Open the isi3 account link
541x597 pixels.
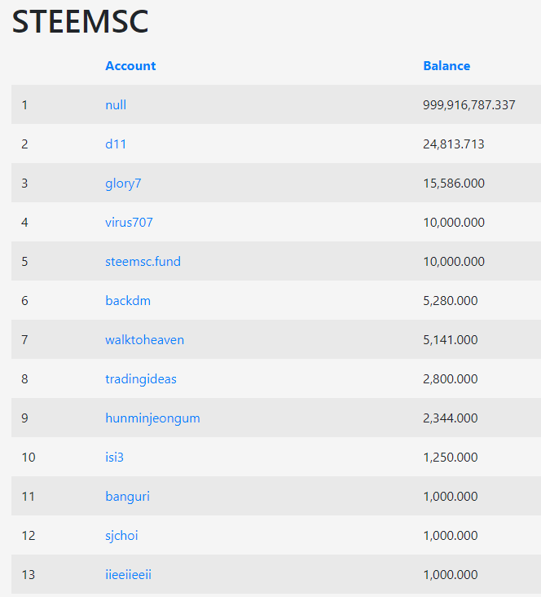(x=115, y=458)
